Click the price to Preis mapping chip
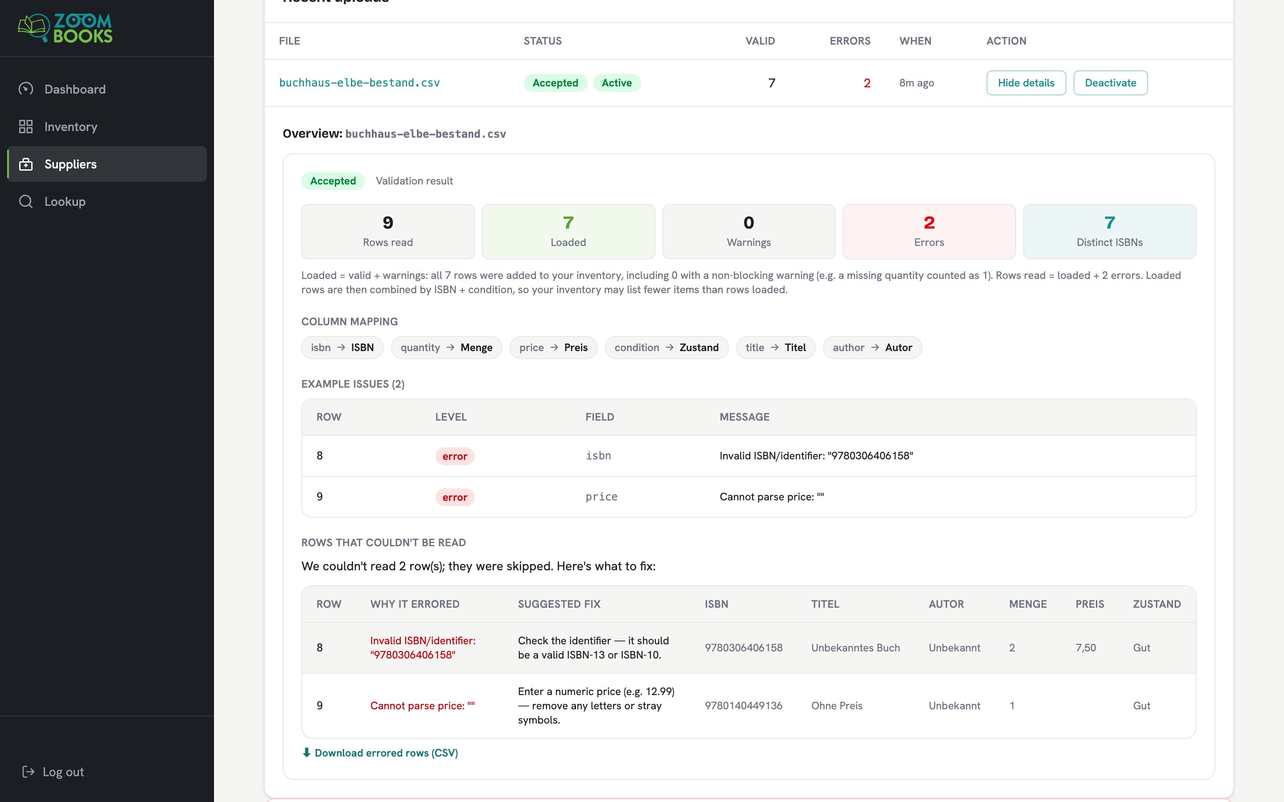This screenshot has height=802, width=1284. (x=553, y=348)
